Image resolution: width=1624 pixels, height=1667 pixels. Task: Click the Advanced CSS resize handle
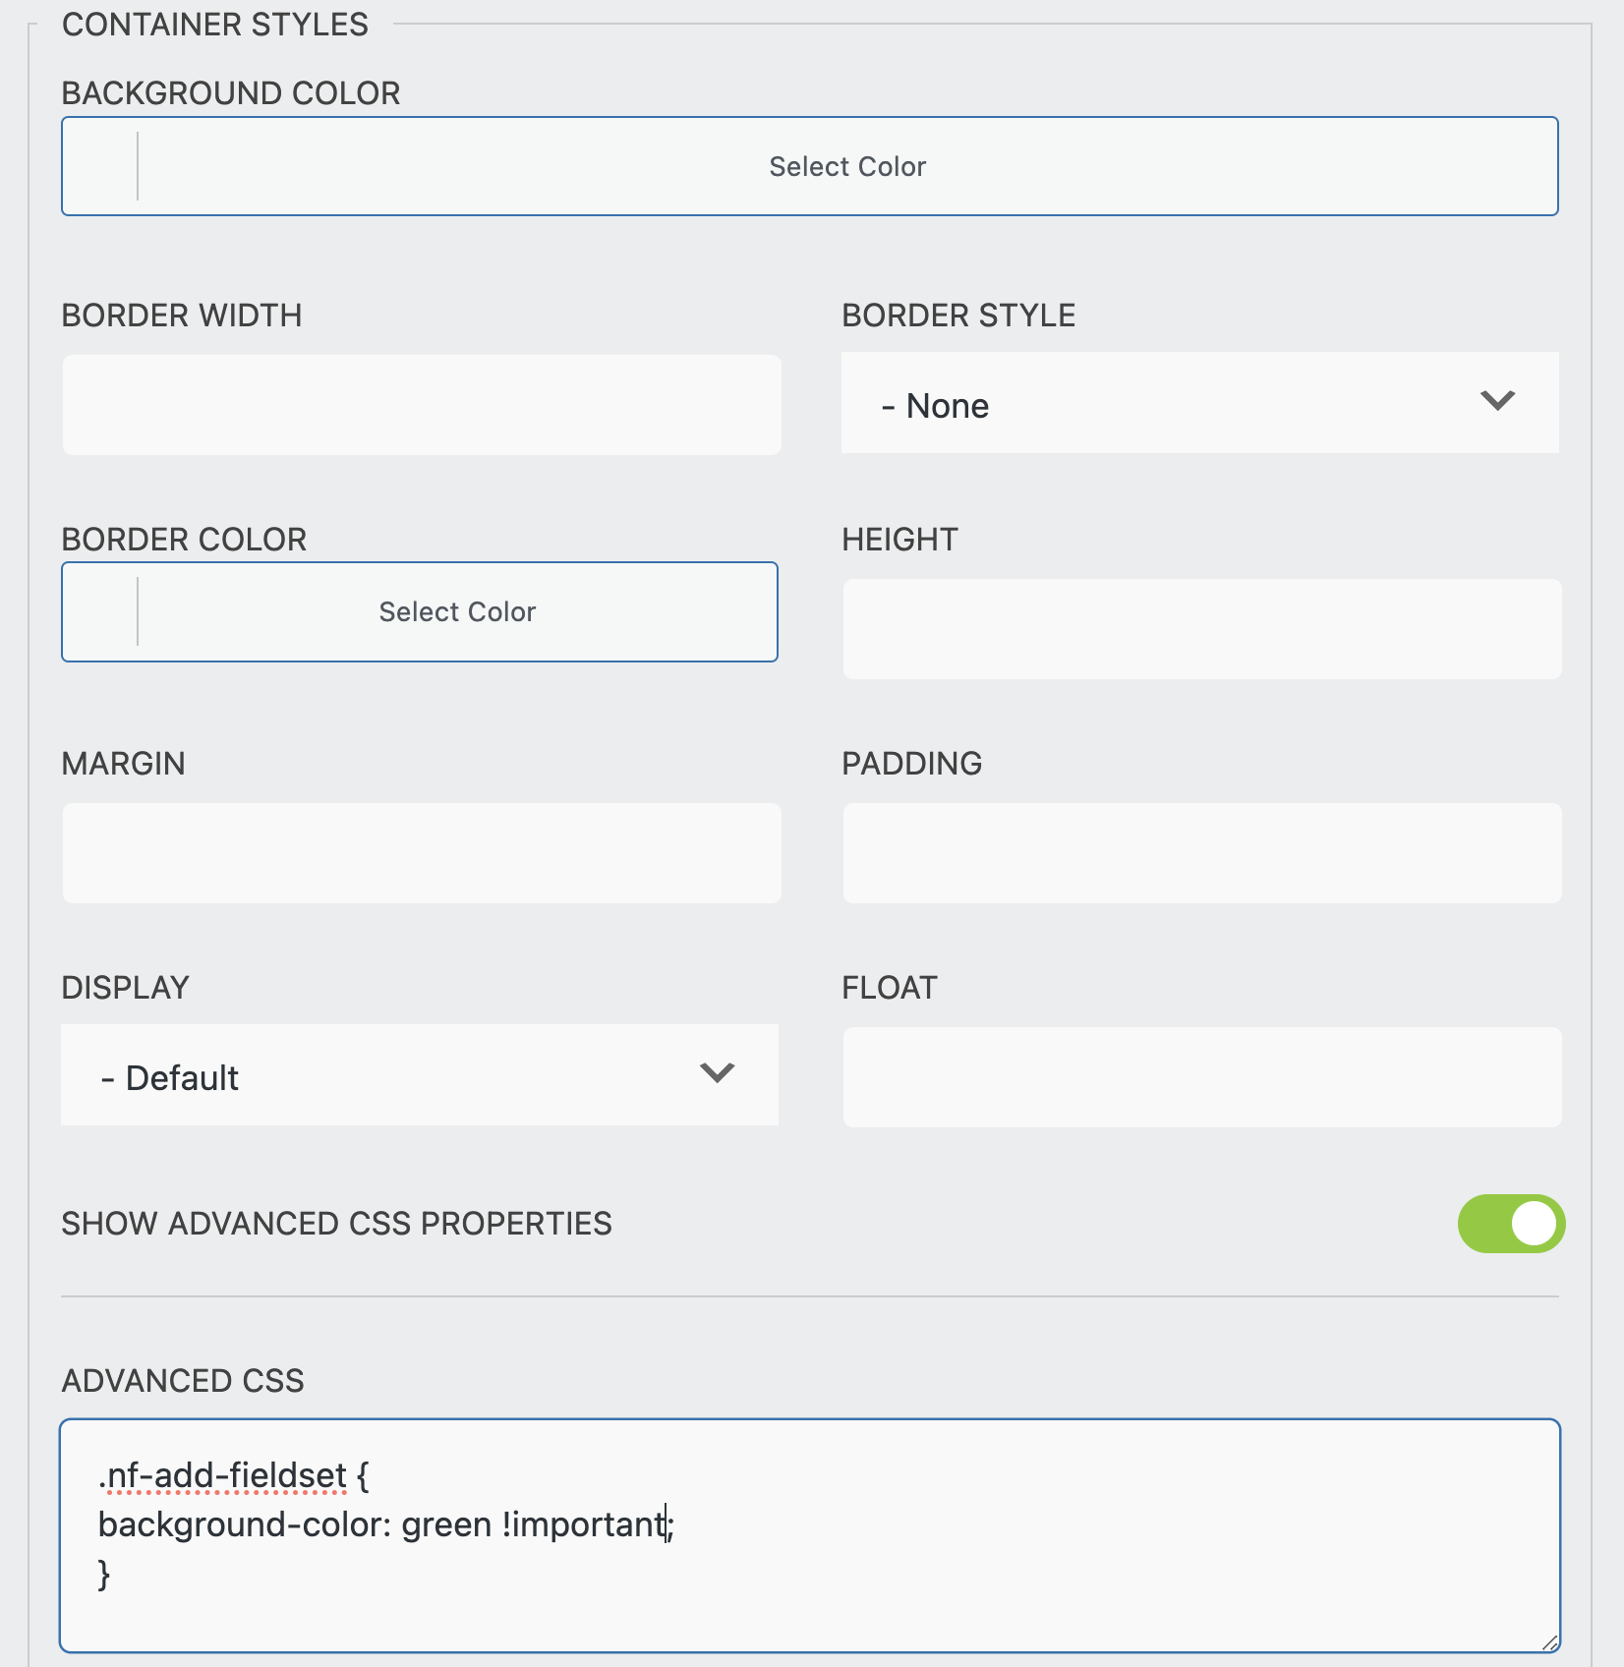1551,1644
